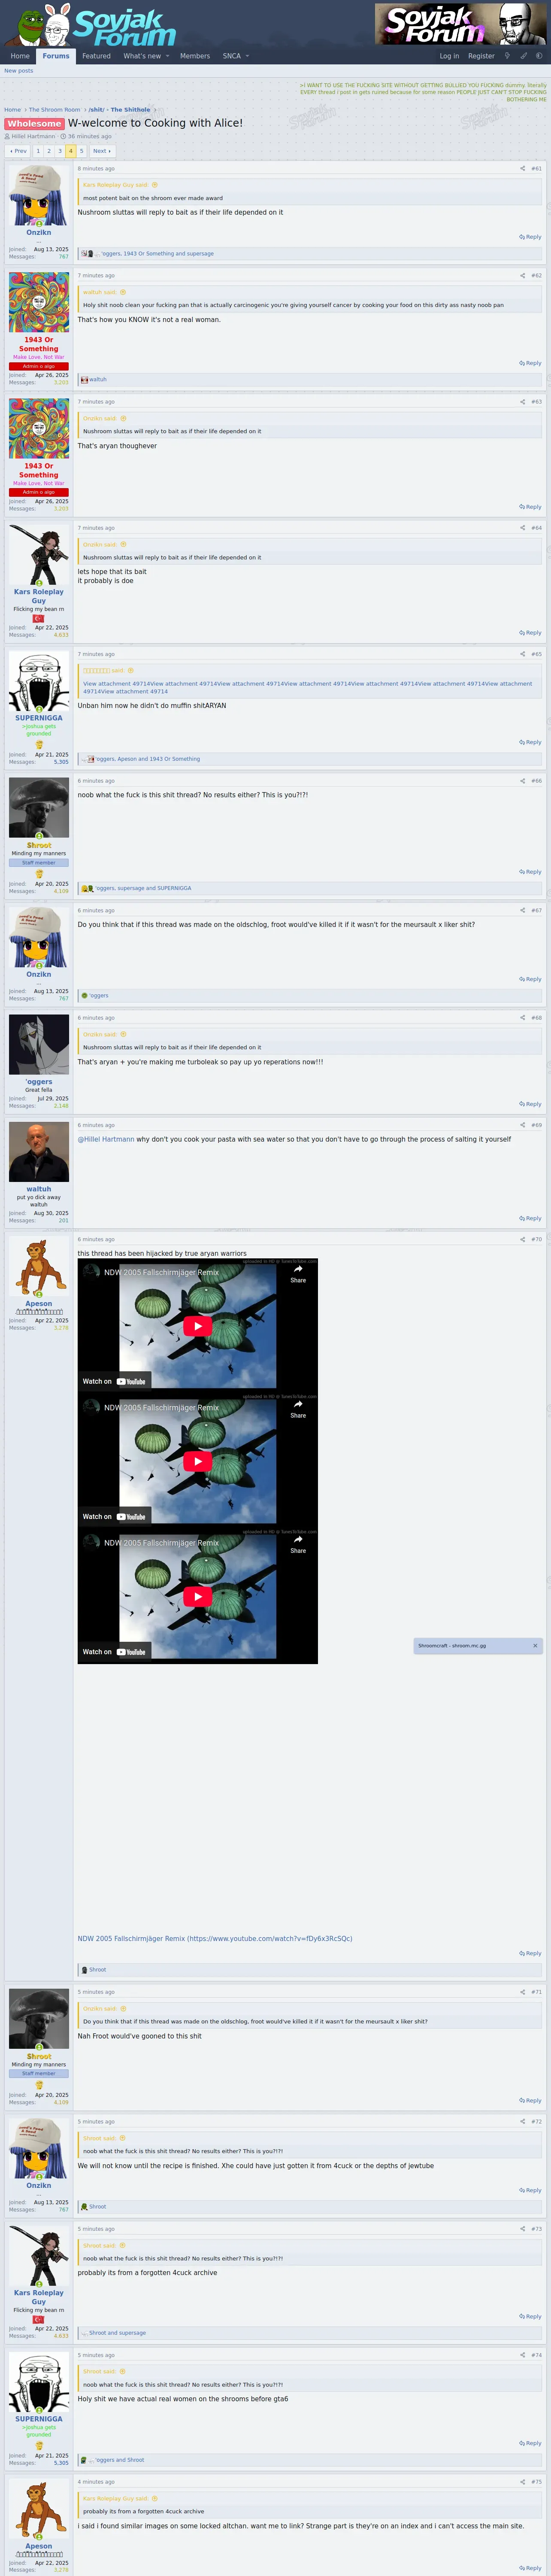Screen dimensions: 551x2576
Task: Click the lightbulb icon in the nav bar
Action: (x=507, y=56)
